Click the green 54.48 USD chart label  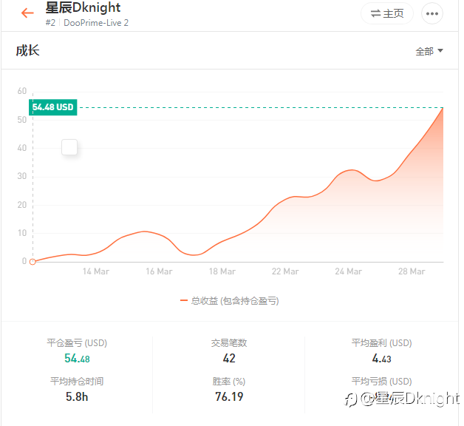53,107
